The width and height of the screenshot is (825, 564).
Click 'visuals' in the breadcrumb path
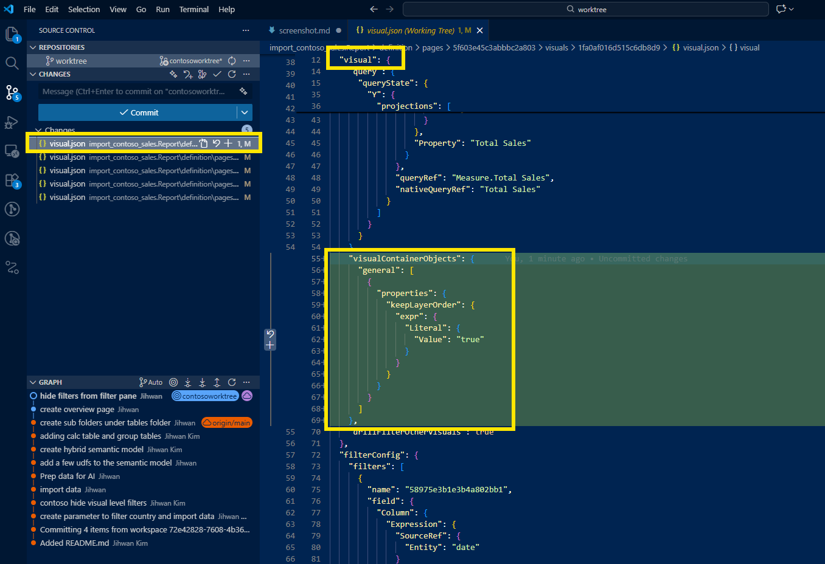[x=557, y=47]
